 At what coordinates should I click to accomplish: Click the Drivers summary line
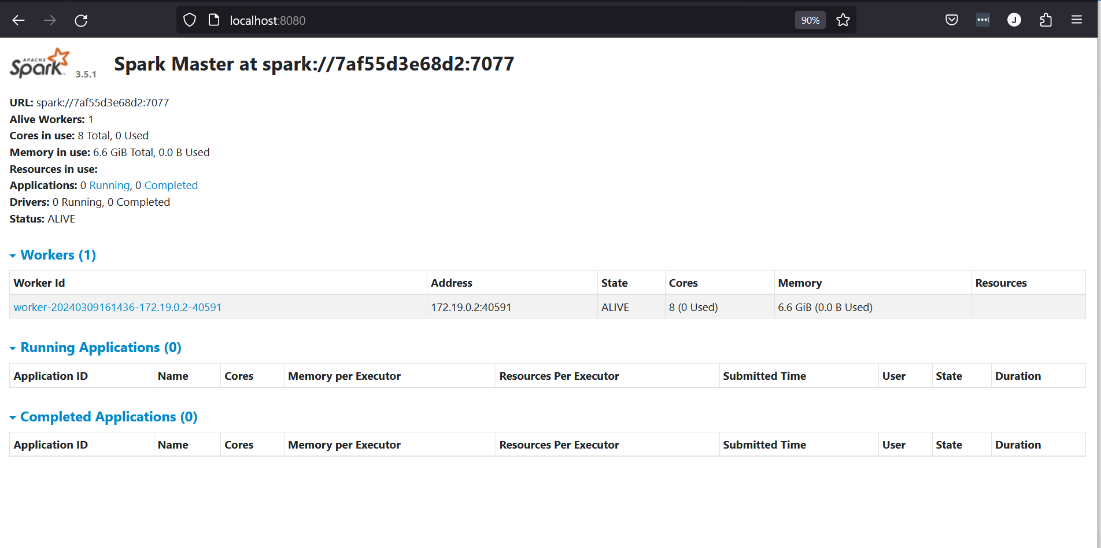[x=90, y=202]
